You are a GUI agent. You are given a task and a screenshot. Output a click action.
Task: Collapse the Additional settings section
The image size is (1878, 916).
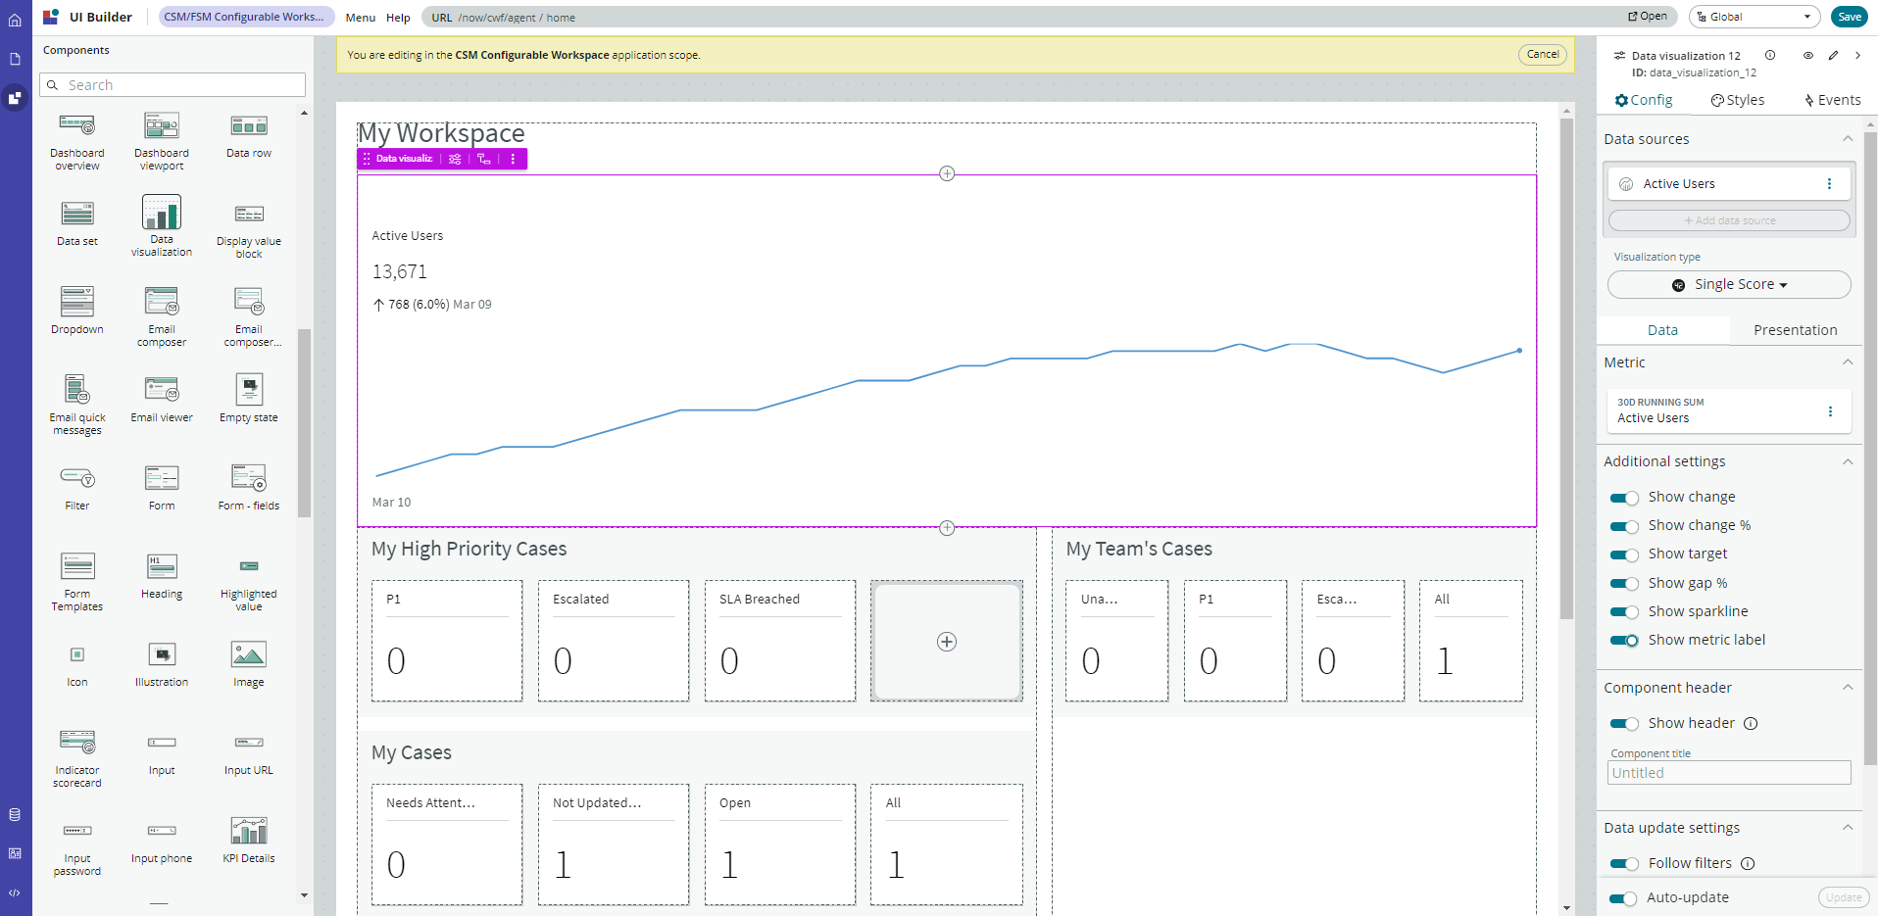(1847, 461)
